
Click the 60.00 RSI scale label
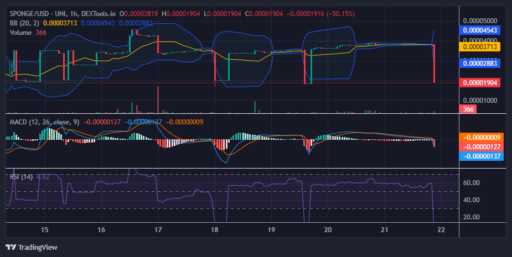471,182
